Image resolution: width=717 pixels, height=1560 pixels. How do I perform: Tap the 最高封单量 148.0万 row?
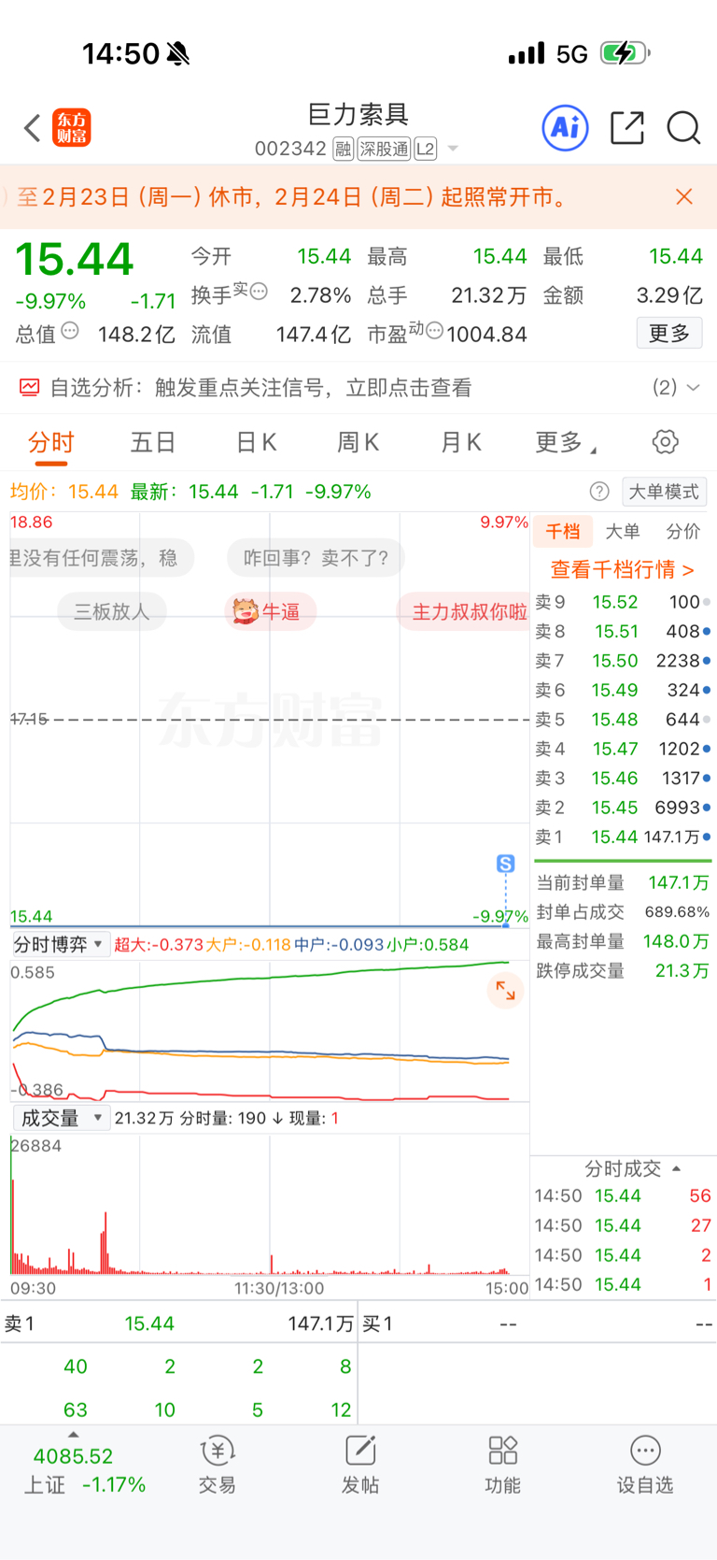[x=623, y=941]
